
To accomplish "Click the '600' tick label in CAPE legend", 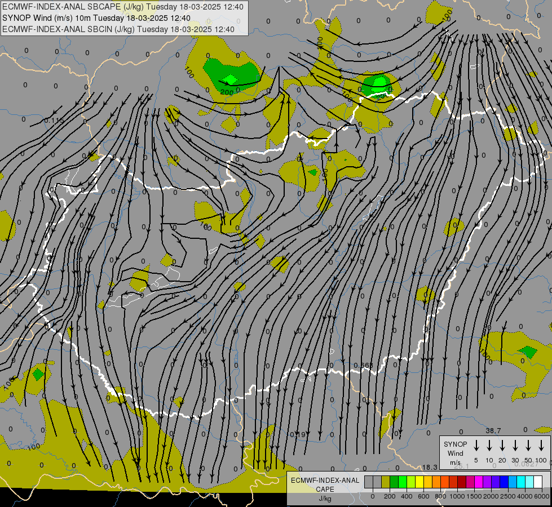I will (423, 496).
